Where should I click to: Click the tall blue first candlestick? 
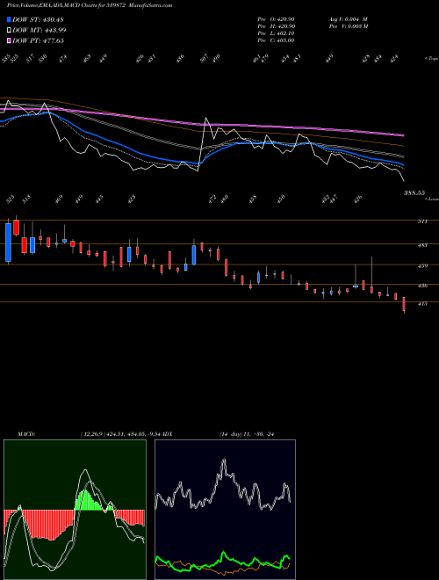click(8, 243)
